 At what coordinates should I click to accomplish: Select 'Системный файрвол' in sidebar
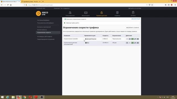click(43, 20)
